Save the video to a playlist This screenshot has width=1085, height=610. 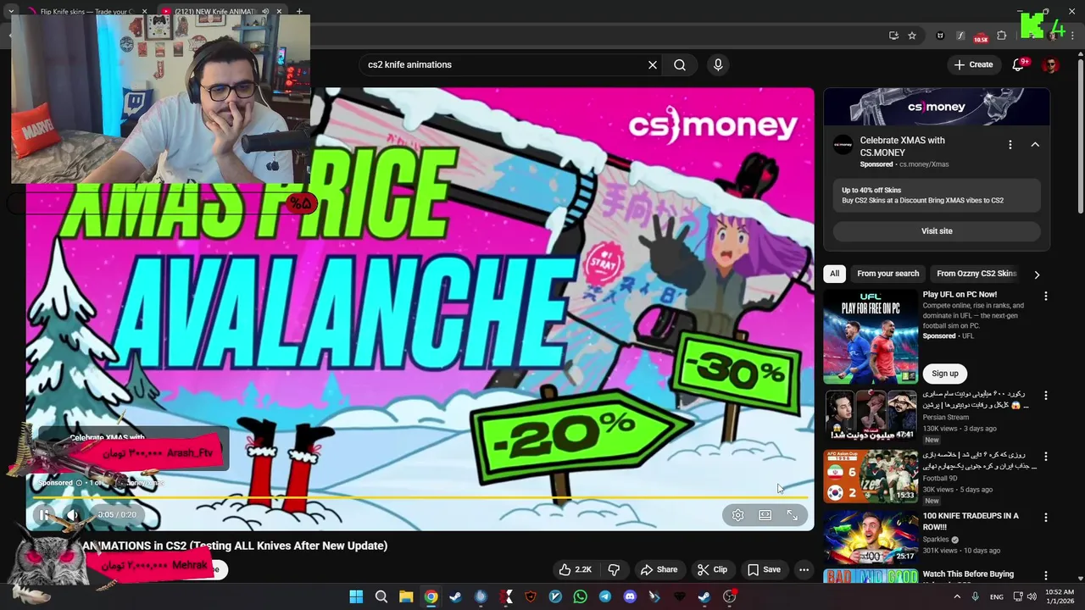click(763, 569)
